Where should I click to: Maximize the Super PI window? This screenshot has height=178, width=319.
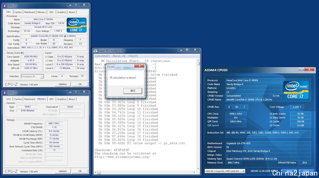coord(187,50)
